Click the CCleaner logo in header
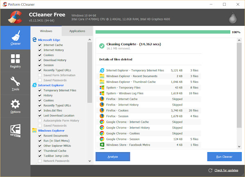 [x=15, y=17]
